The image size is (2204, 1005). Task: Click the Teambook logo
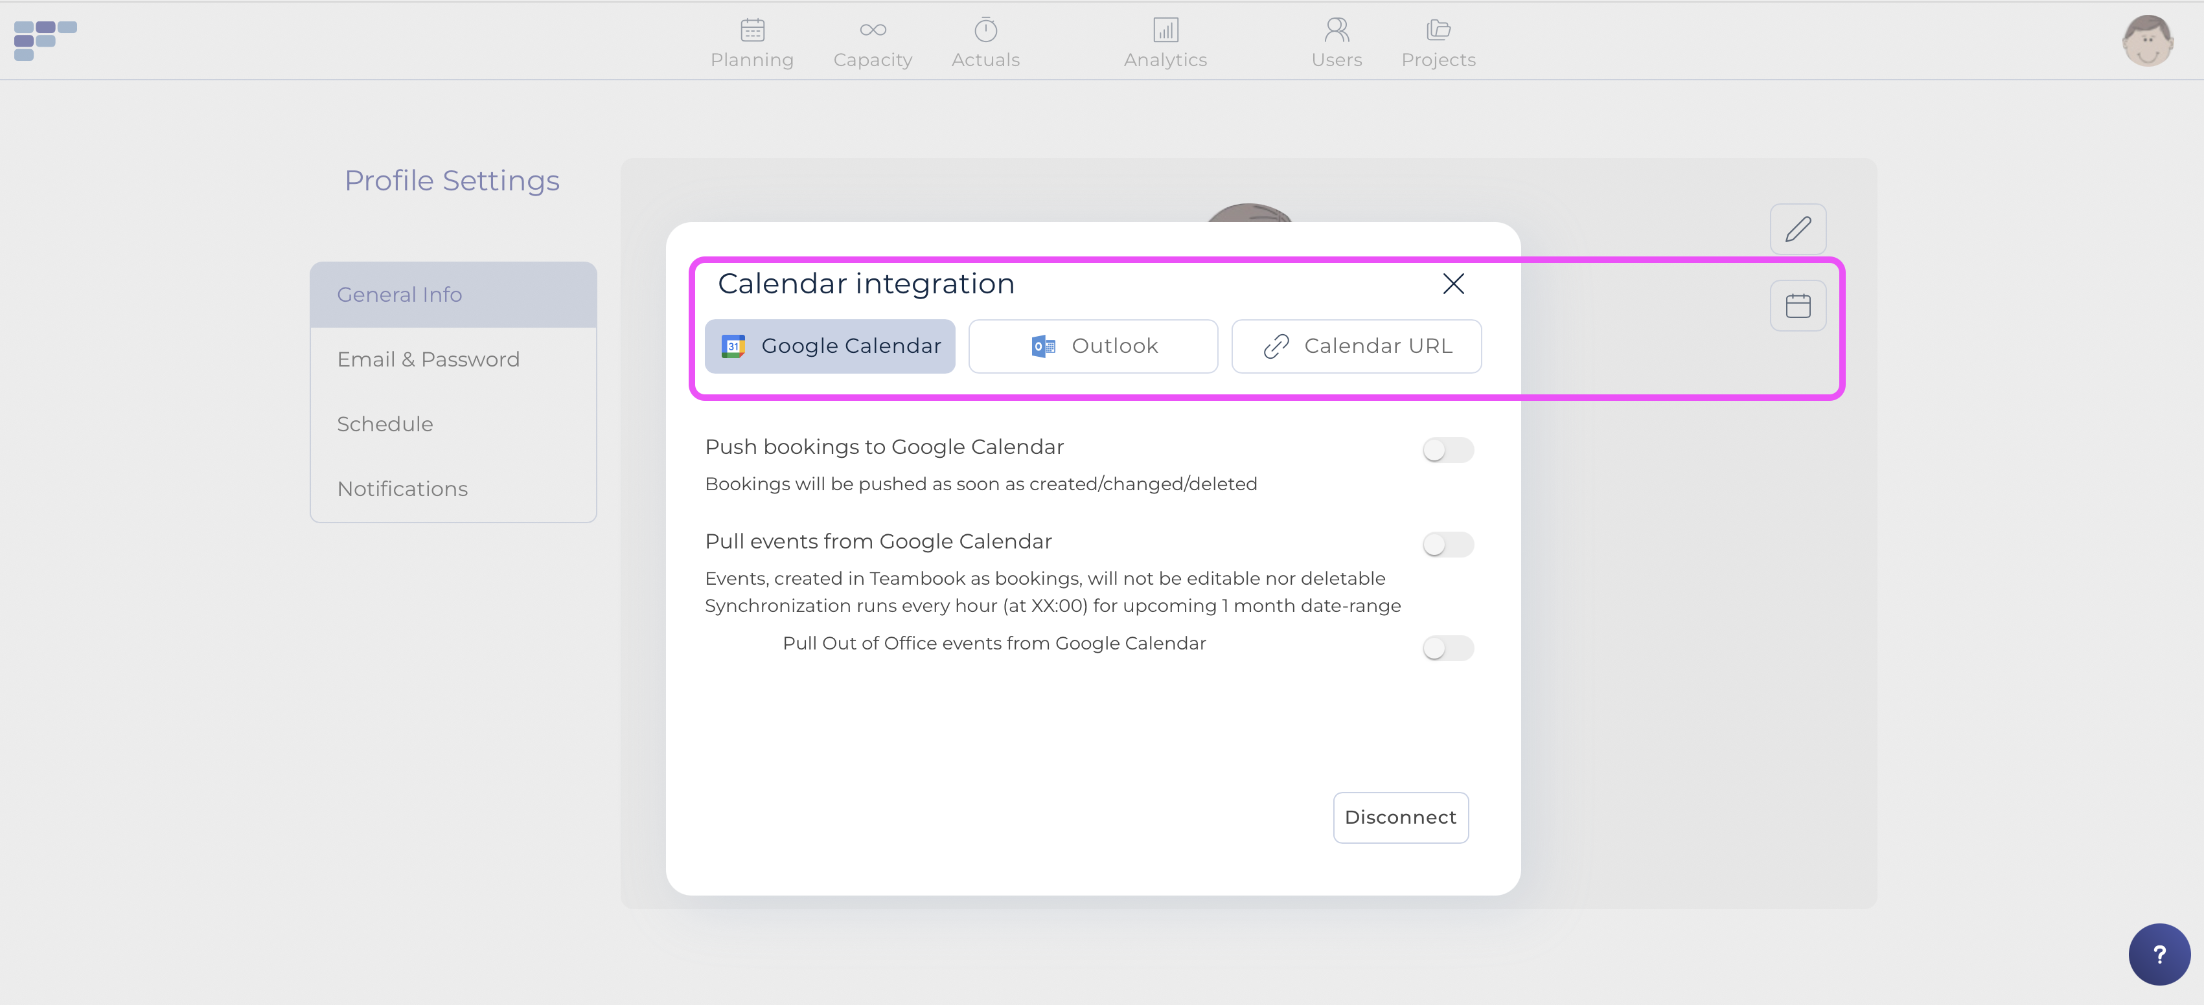click(45, 40)
